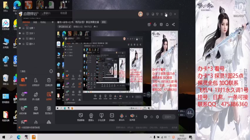
Task: Open the bell notifications icon
Action: click(167, 25)
